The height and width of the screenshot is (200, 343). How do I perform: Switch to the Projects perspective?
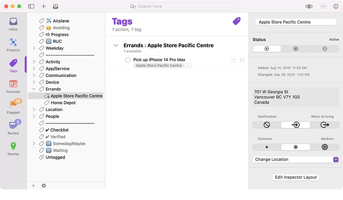point(13,45)
